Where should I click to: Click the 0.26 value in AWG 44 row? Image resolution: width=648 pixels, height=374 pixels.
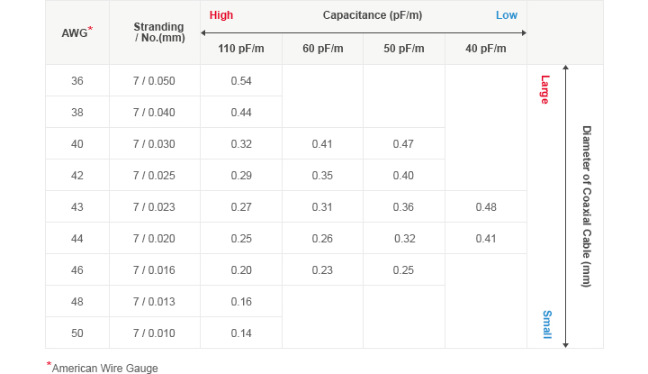pos(322,239)
